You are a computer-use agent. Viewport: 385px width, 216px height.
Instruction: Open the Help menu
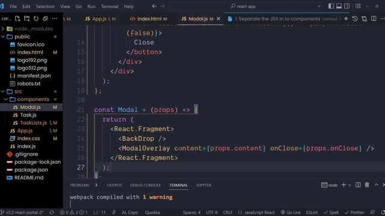click(x=129, y=7)
